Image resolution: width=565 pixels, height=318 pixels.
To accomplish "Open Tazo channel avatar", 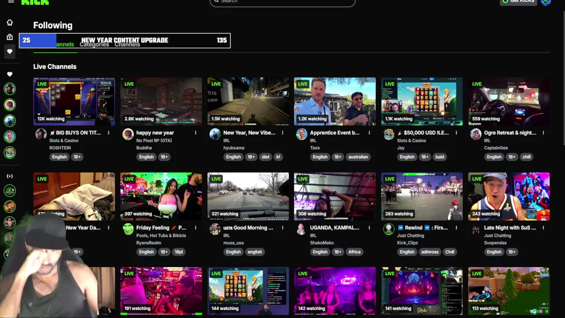I will [x=302, y=134].
